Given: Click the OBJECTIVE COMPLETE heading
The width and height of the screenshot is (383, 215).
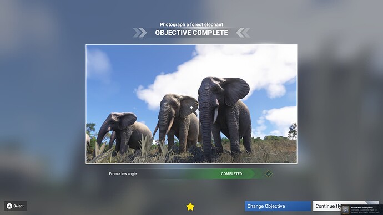Looking at the screenshot, I should tap(191, 33).
